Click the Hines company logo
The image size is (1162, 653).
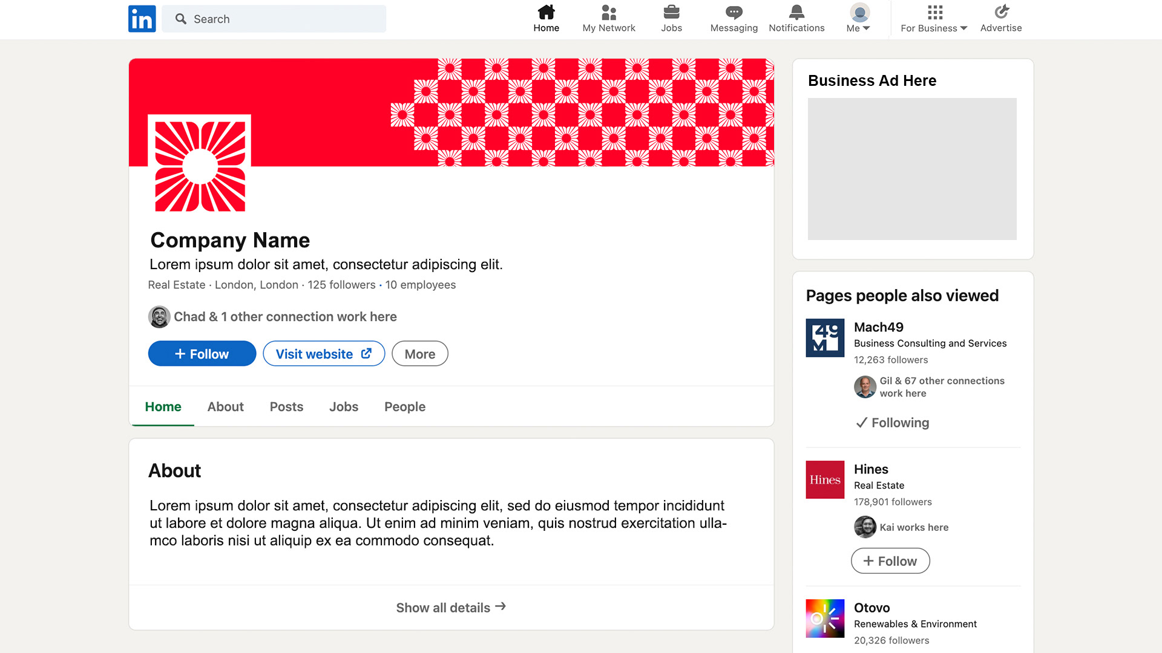(x=825, y=480)
